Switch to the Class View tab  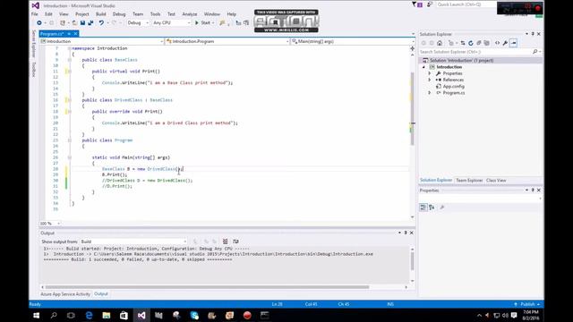(x=496, y=181)
